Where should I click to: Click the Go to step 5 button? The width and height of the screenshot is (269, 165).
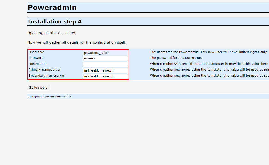point(38,87)
